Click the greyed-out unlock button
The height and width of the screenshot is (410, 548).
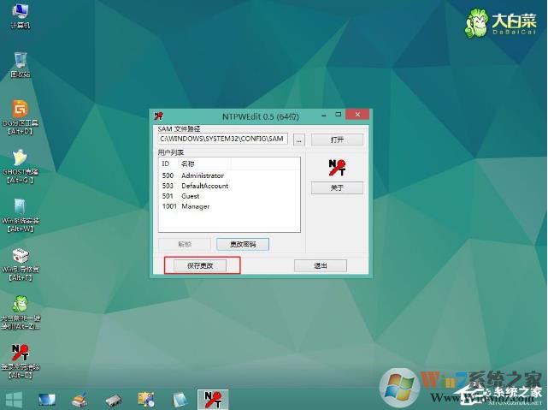[185, 244]
